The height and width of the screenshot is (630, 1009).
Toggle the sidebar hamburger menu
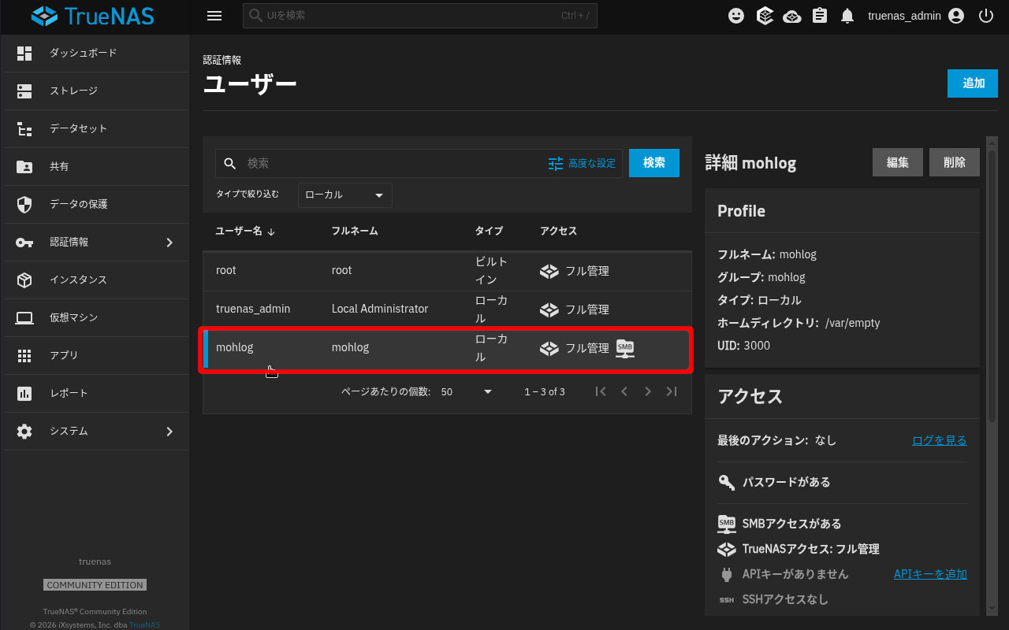coord(214,16)
